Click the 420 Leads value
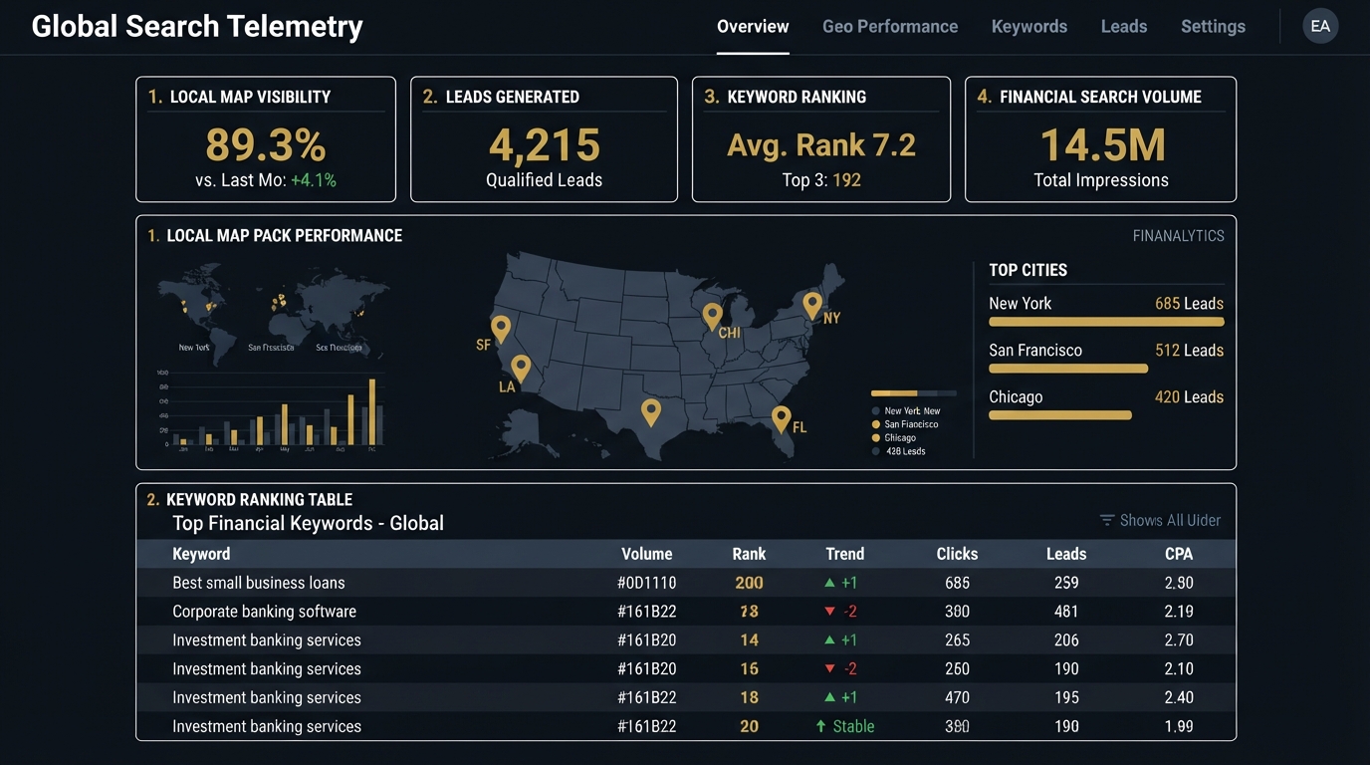1370x765 pixels. [x=1189, y=397]
